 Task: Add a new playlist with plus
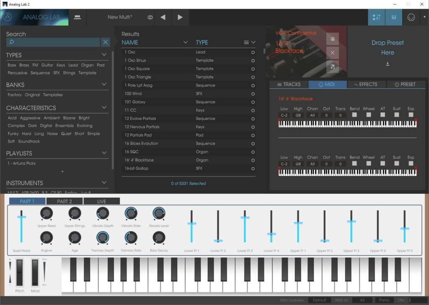click(x=62, y=171)
